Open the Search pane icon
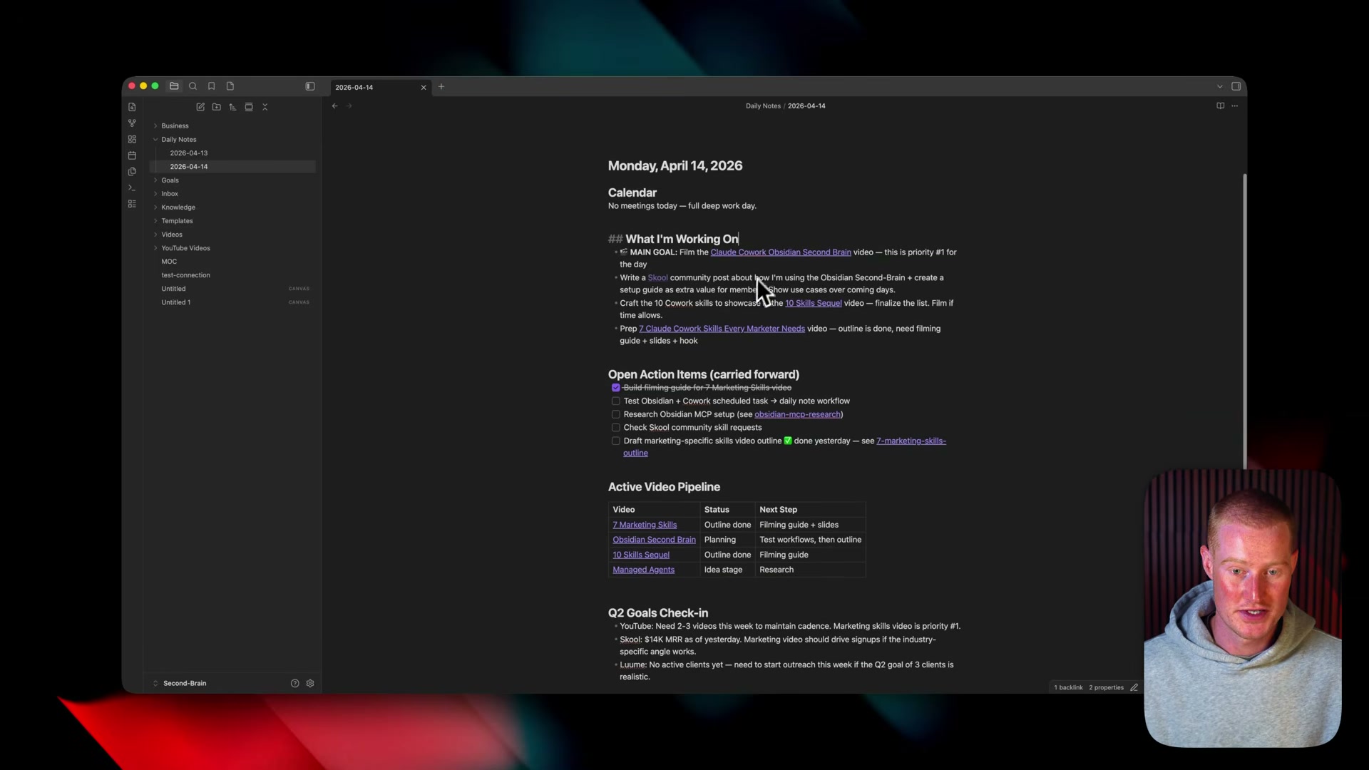 [x=193, y=86]
